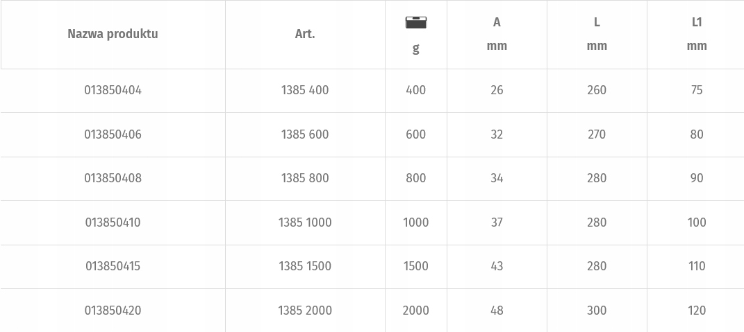The image size is (744, 332).
Task: Select the Nazwa produktu column header
Action: [x=113, y=34]
